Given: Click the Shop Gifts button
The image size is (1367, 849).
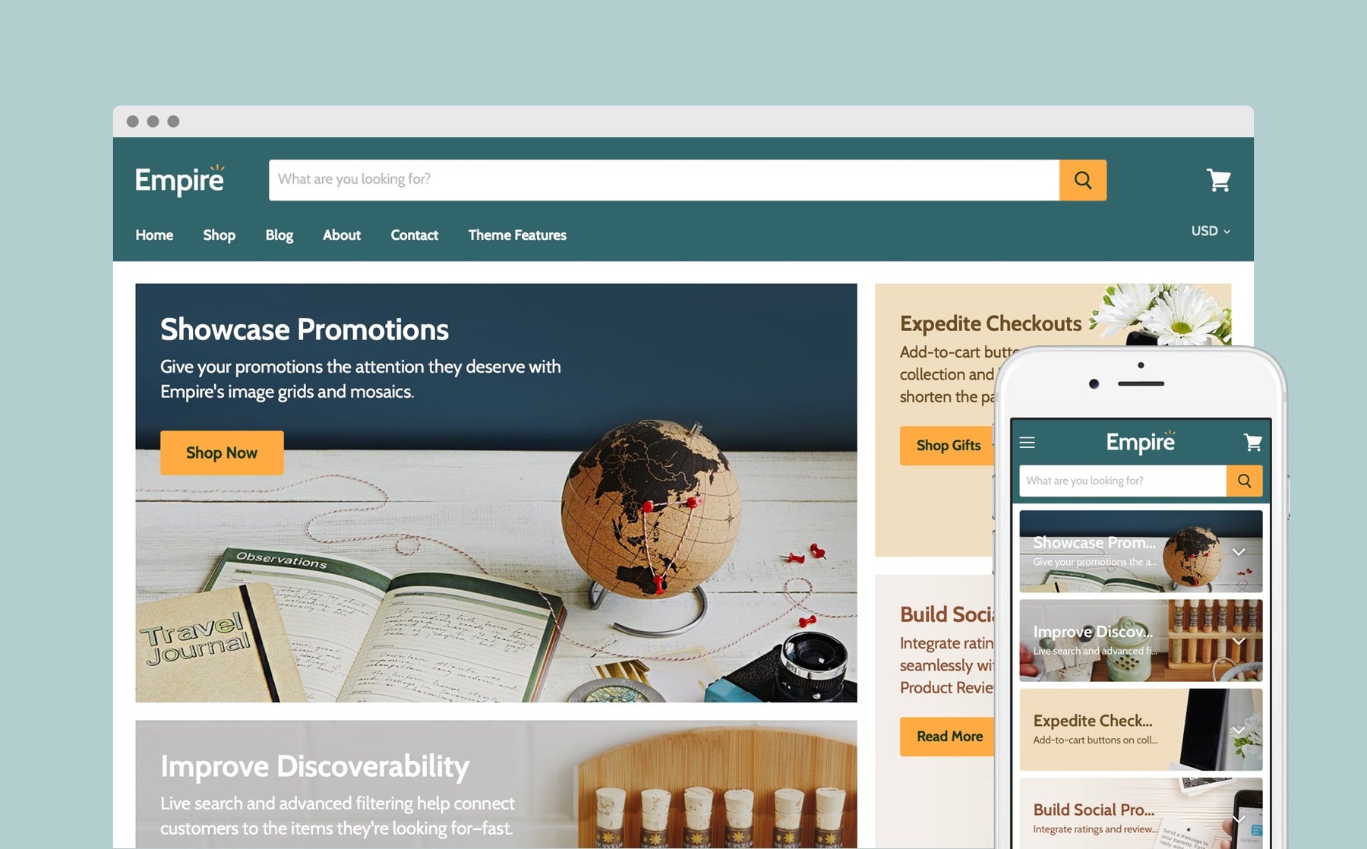Looking at the screenshot, I should pyautogui.click(x=948, y=446).
